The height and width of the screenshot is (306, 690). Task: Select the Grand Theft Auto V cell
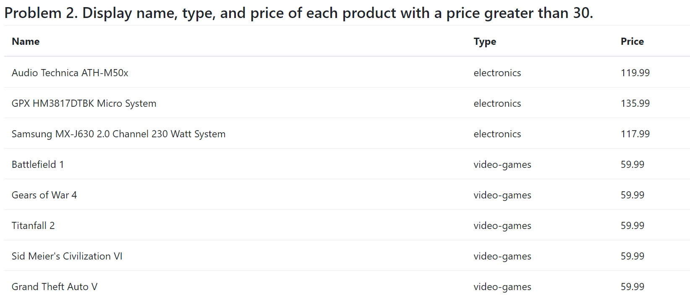pyautogui.click(x=55, y=287)
